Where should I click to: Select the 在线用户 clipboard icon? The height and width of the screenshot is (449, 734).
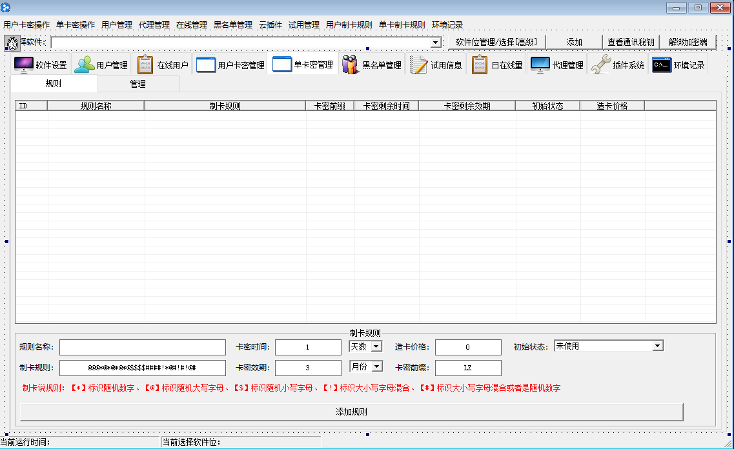[145, 65]
